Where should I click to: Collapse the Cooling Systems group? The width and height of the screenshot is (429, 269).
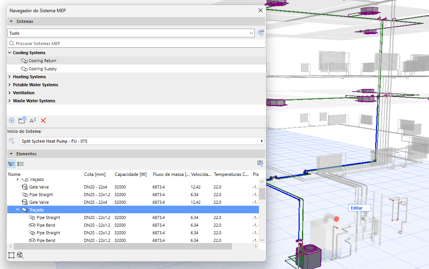pos(10,53)
